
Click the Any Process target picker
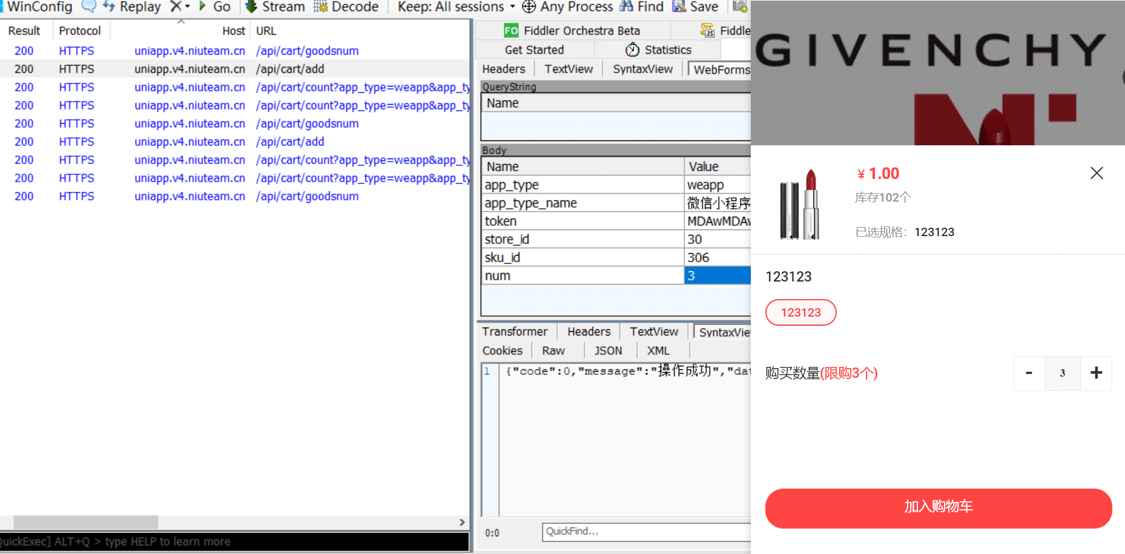(x=568, y=7)
